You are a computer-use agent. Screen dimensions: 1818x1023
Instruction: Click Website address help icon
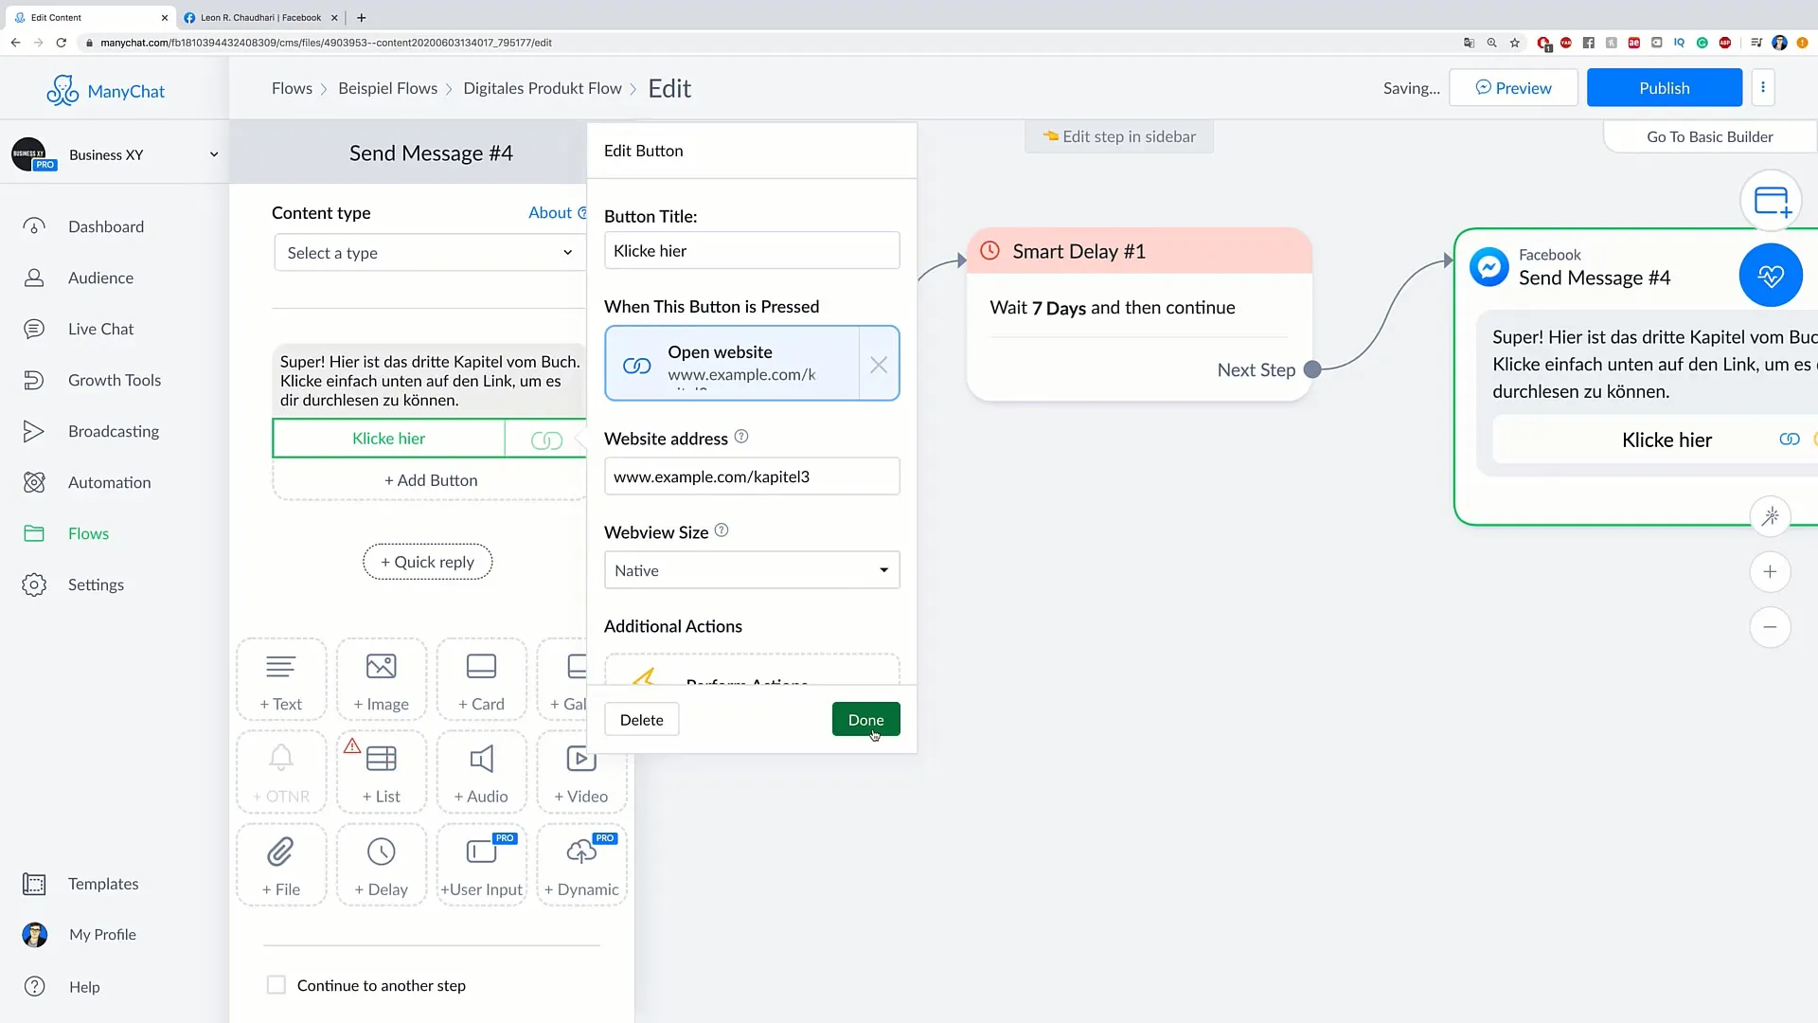coord(741,437)
